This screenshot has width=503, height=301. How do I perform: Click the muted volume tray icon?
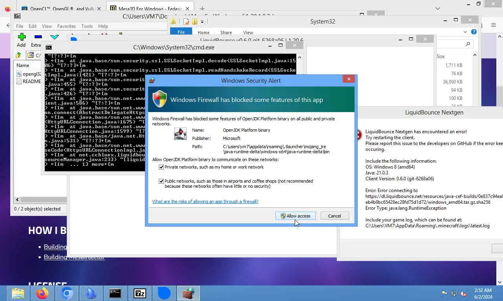(463, 293)
